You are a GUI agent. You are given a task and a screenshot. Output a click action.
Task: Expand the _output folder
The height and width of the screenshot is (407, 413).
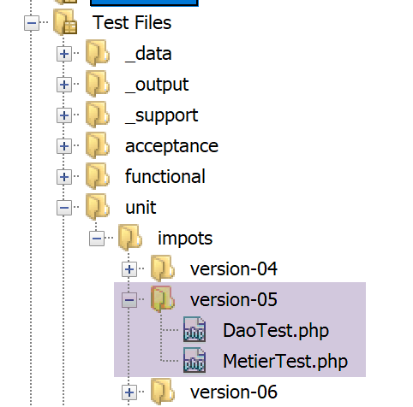[x=64, y=85]
